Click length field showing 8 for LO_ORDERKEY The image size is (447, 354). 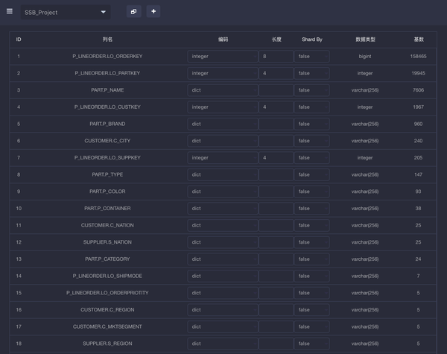click(276, 57)
